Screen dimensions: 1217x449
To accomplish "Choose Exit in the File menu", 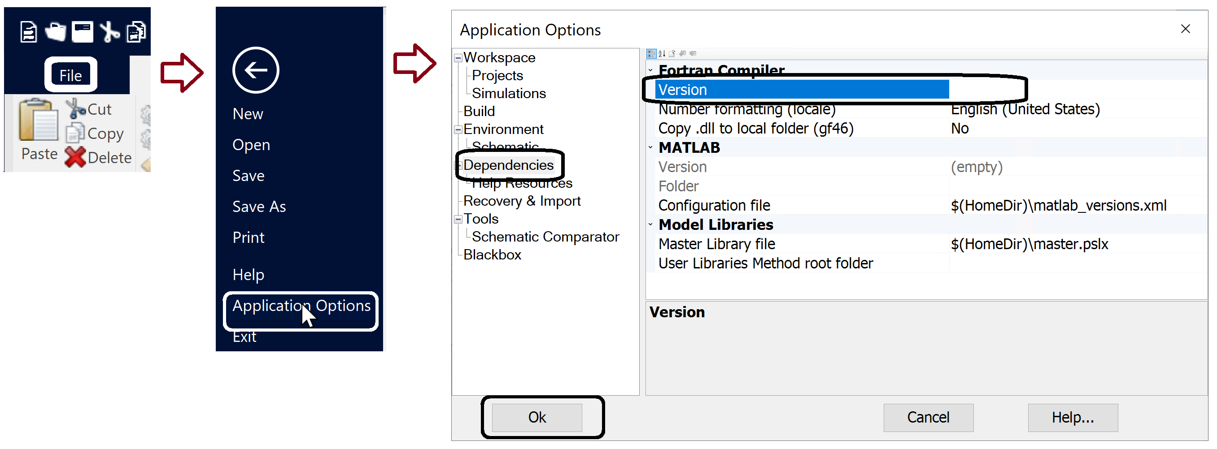I will 244,337.
